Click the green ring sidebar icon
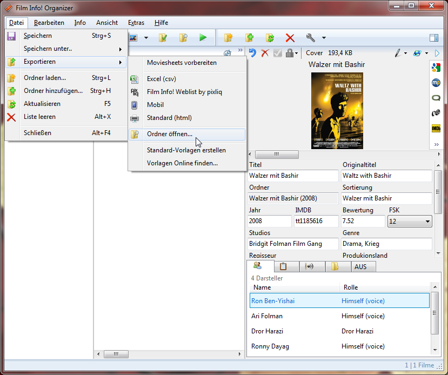448x375 pixels. [436, 98]
